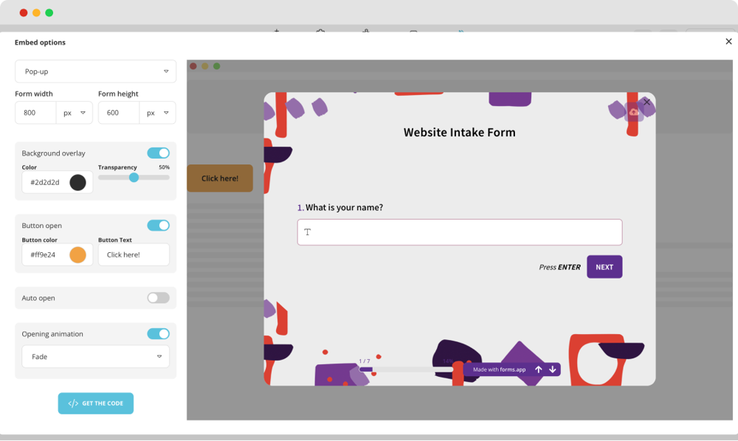Click the Button Text field showing Click here!
This screenshot has width=738, height=441.
click(x=134, y=254)
